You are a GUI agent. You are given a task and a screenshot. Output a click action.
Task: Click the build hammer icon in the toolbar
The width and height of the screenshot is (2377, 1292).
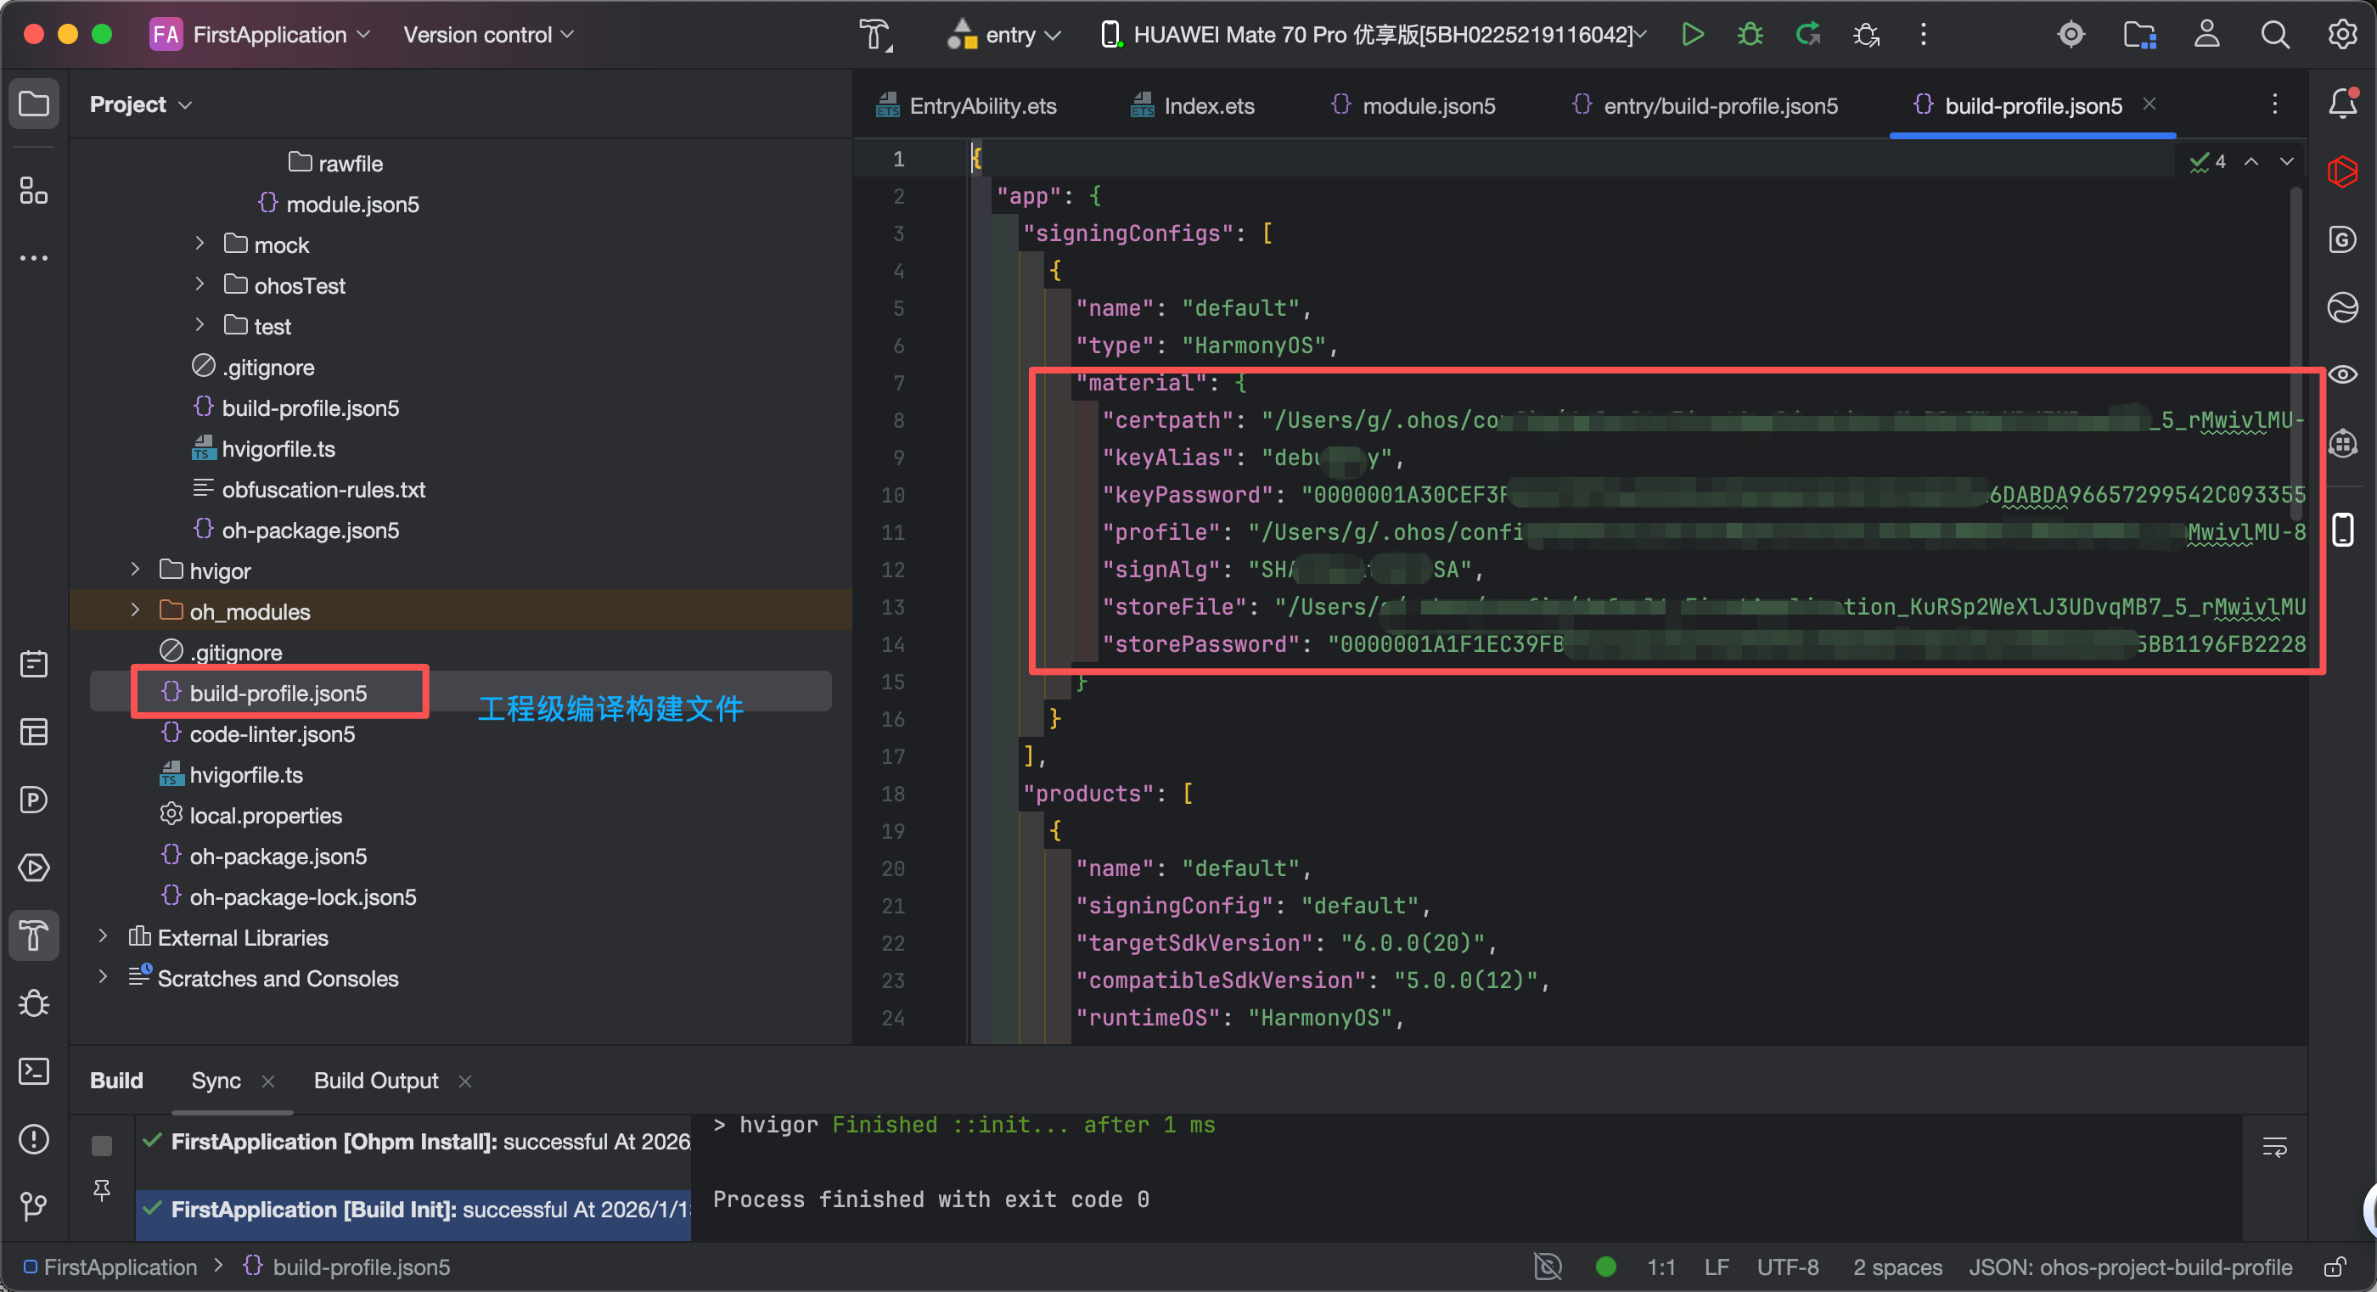(874, 35)
